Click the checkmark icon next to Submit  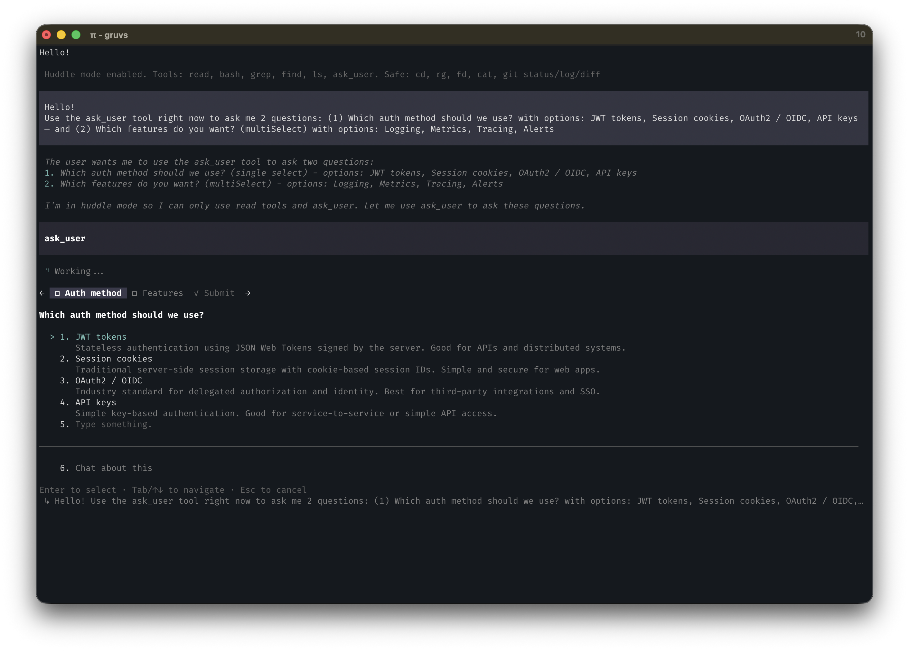(196, 293)
